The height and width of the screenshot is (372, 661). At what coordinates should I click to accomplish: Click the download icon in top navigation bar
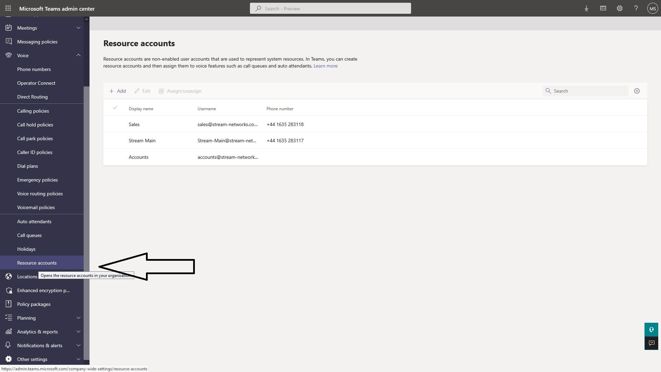click(587, 8)
